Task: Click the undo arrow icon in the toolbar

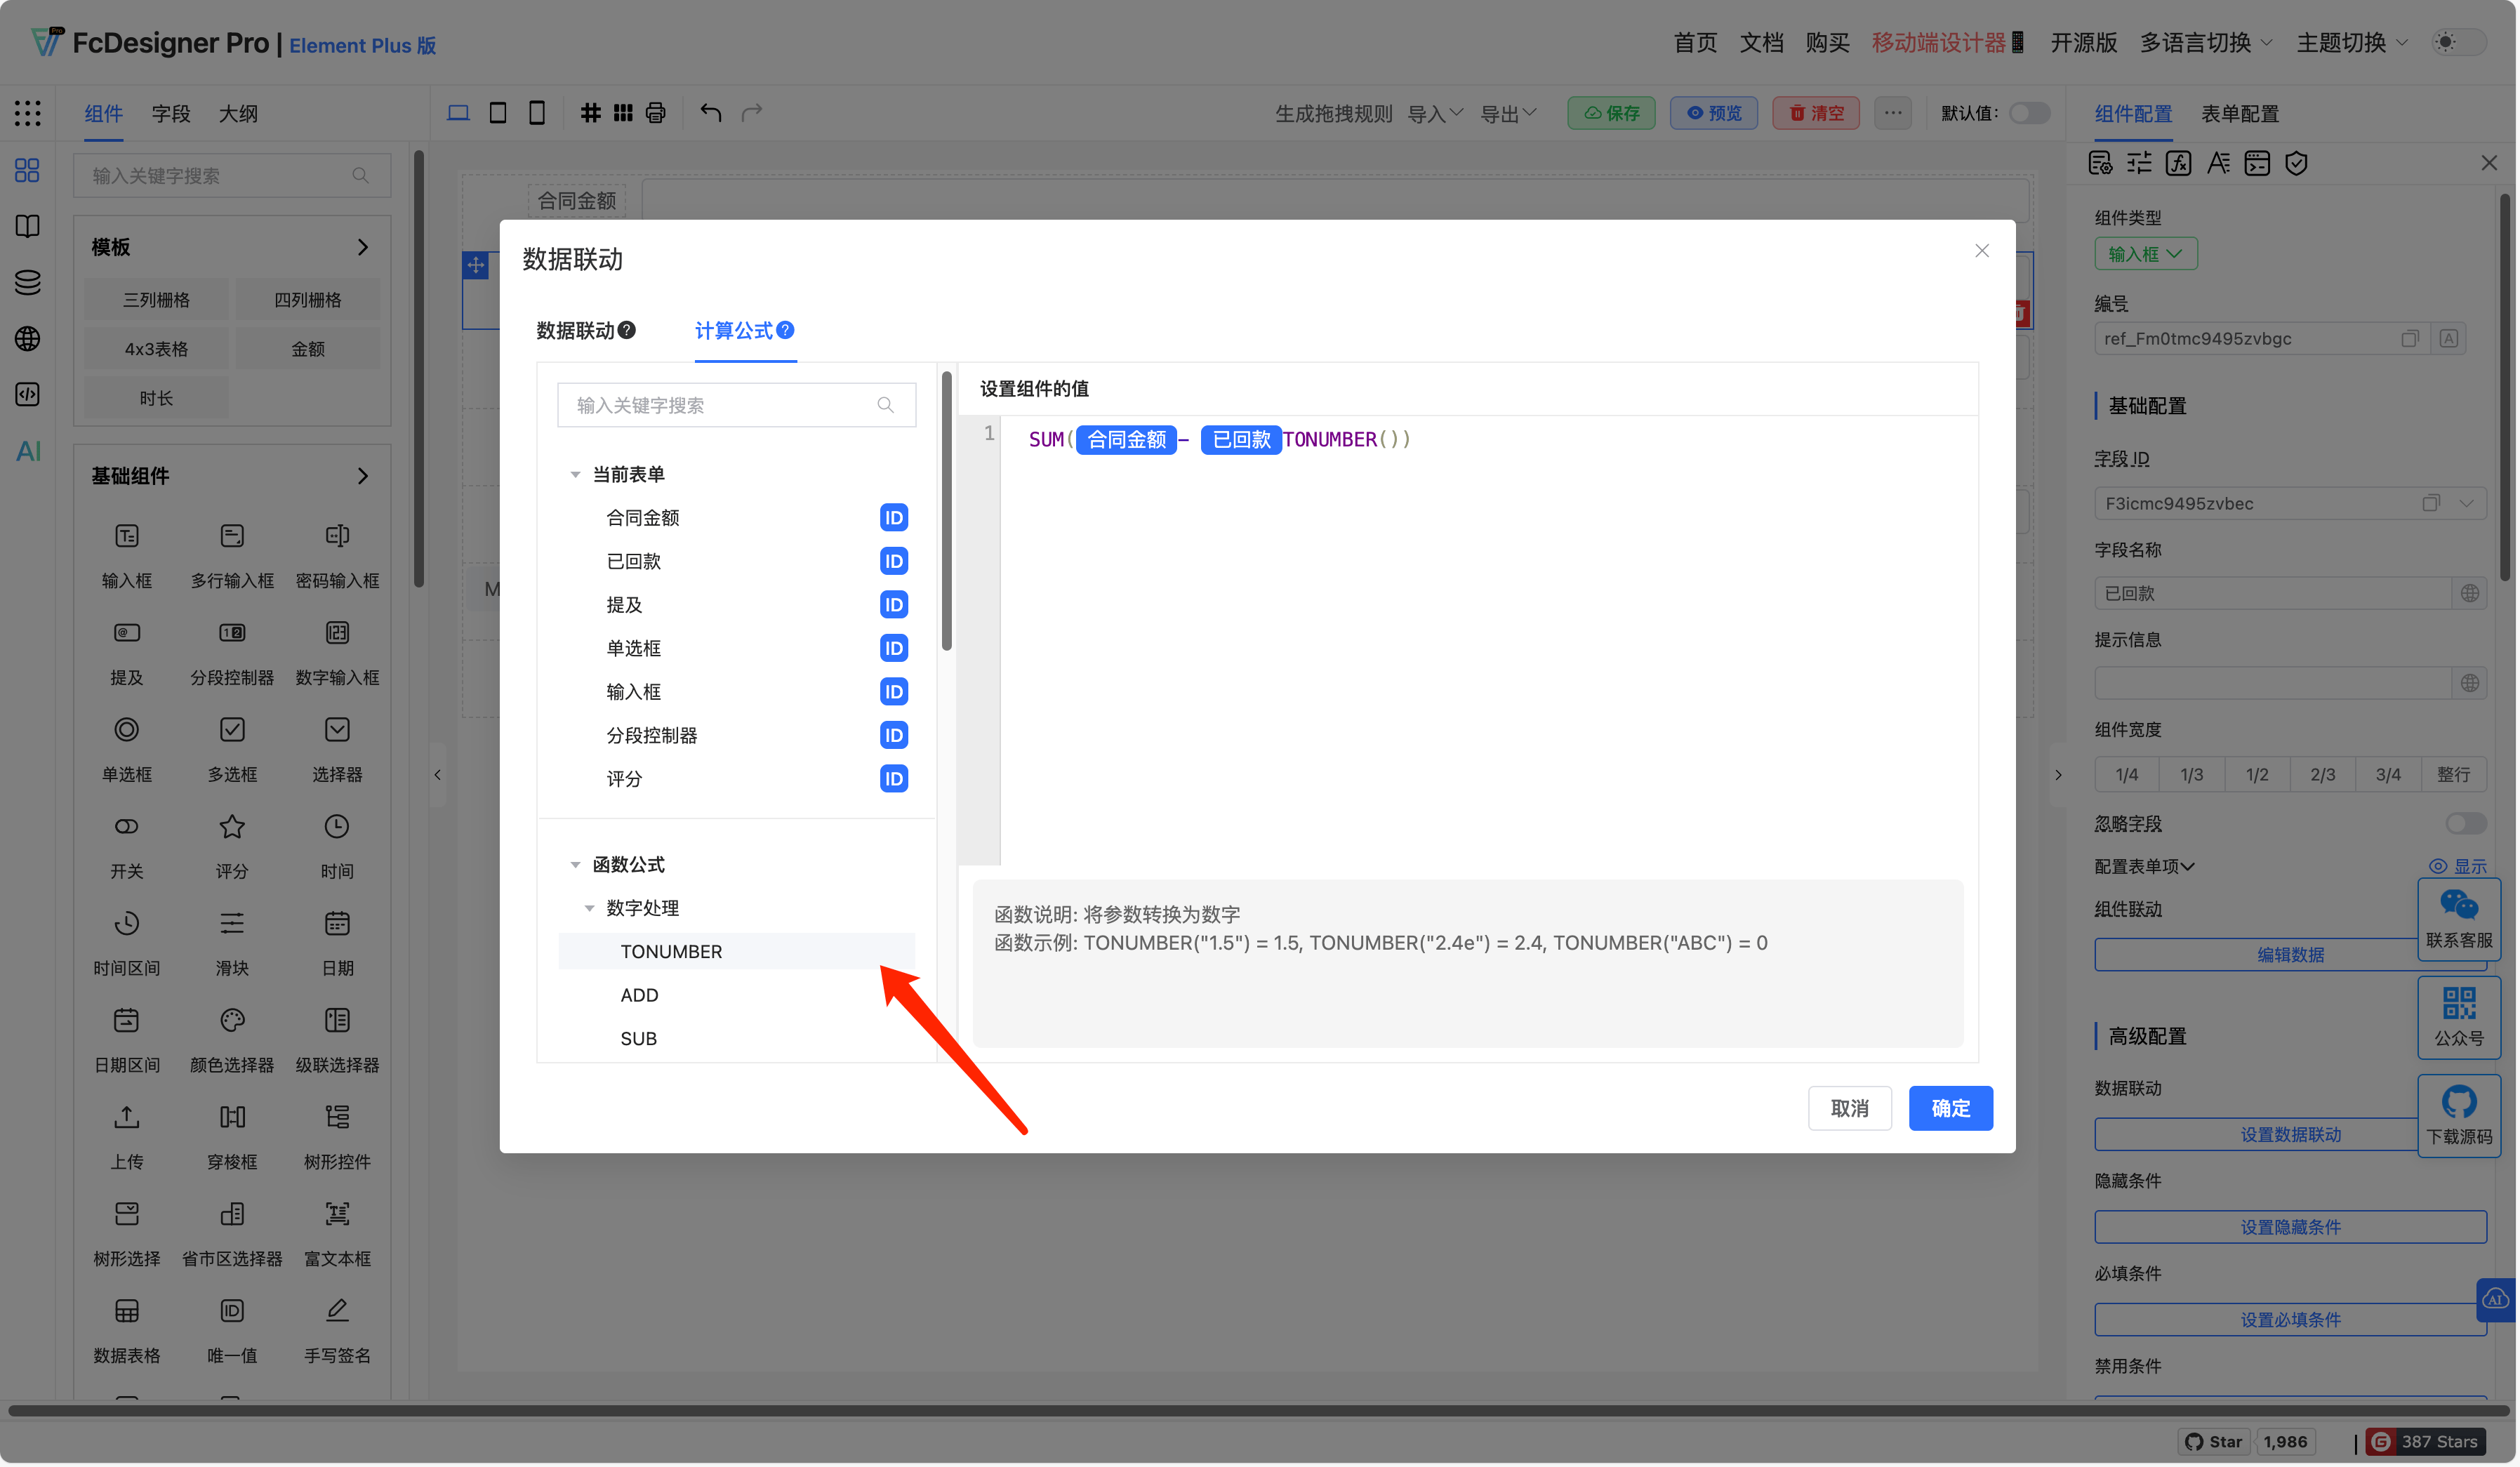Action: 710,113
